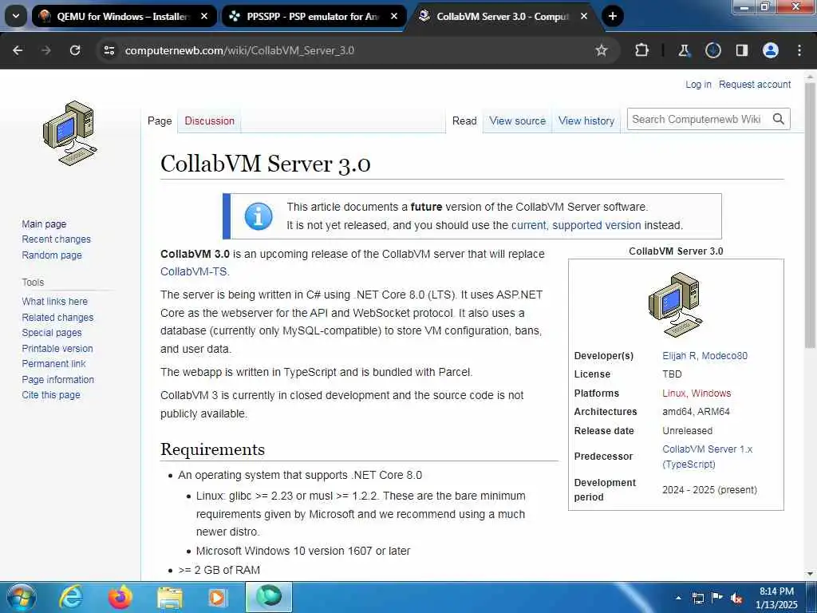The width and height of the screenshot is (817, 613).
Task: Click the page vertical scrollbar
Action: point(810,215)
